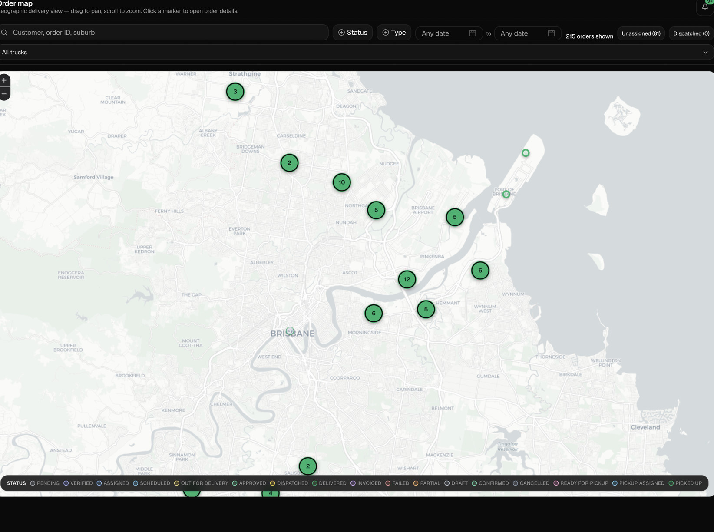Image resolution: width=714 pixels, height=532 pixels.
Task: Toggle SCHEDULED status in legend
Action: (152, 483)
